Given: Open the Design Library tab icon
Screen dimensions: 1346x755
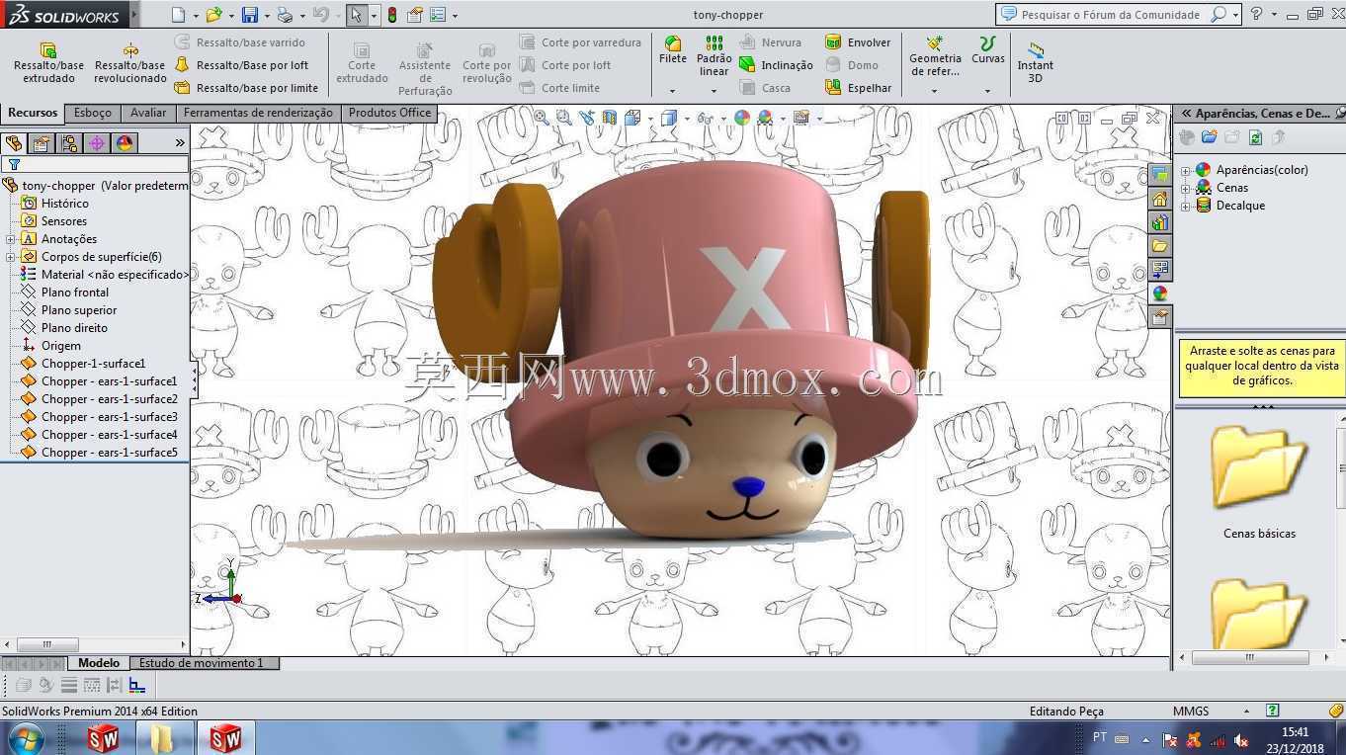Looking at the screenshot, I should click(1160, 222).
